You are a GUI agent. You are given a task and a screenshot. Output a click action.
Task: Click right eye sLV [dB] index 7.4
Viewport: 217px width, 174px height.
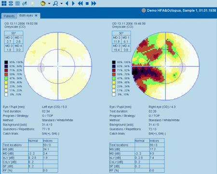tap(152, 158)
